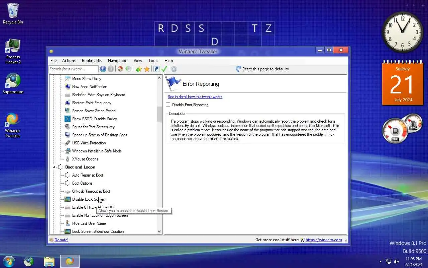Screen dimensions: 428x268
Task: Open the volume speaker icon in tray
Action: pos(397,262)
